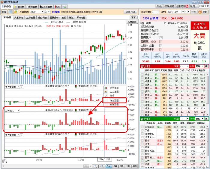Check the 花旗環球 seller row checkbox
210x169 pixels.
(142, 127)
